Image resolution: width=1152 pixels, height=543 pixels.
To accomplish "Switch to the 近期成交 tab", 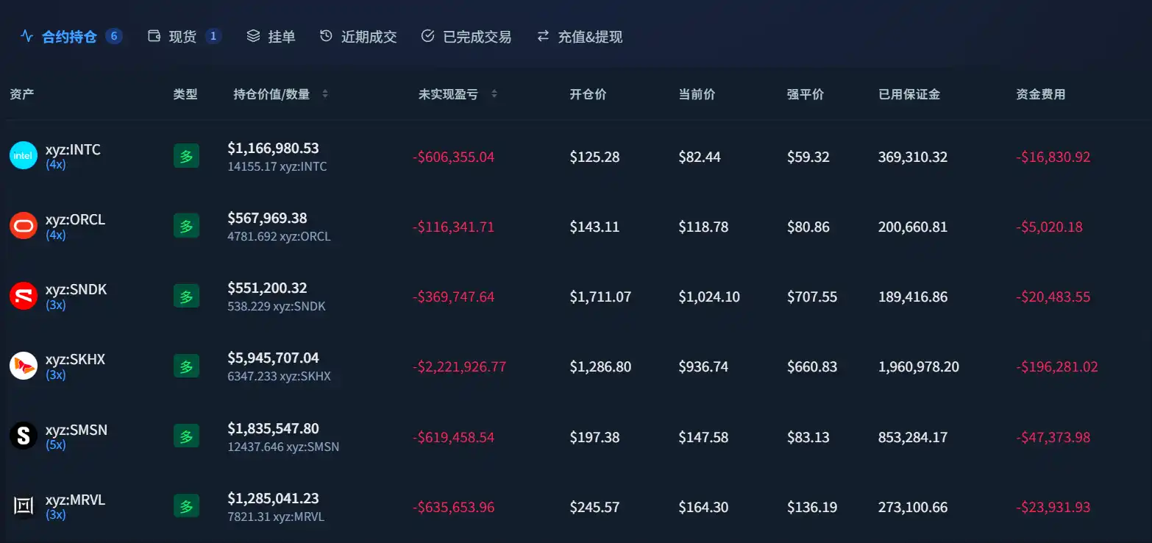I will point(358,36).
